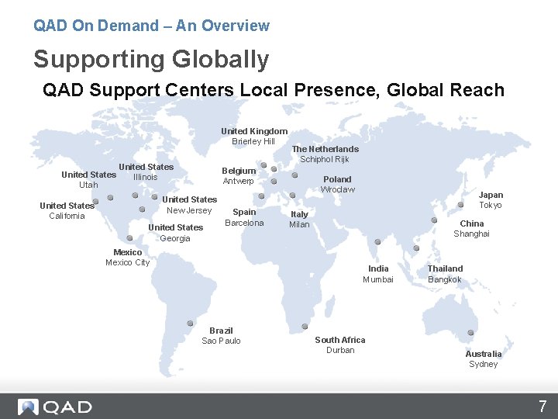The image size is (558, 419).
Task: Select the 'Supporting Globally' title text
Action: 151,60
